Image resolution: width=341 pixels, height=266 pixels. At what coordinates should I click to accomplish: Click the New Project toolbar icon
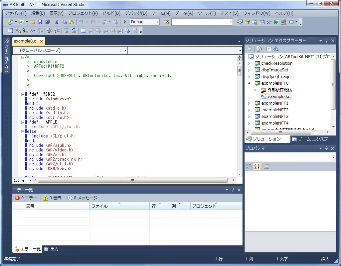10,22
